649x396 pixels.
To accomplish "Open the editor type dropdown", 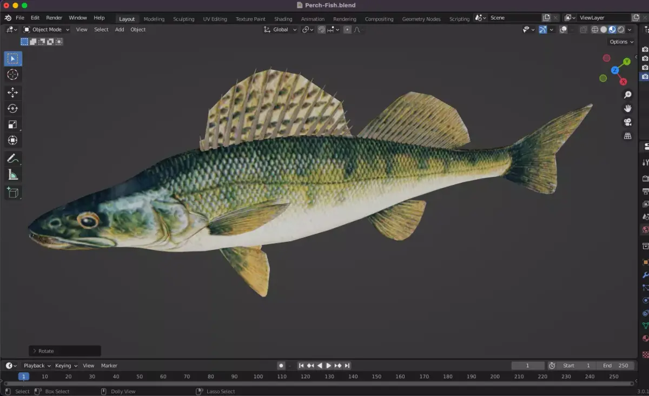I will pyautogui.click(x=11, y=30).
